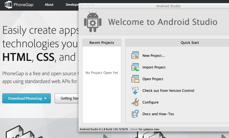Screen dimensions: 229x138
Task: Open the Configure option
Action: point(151,102)
